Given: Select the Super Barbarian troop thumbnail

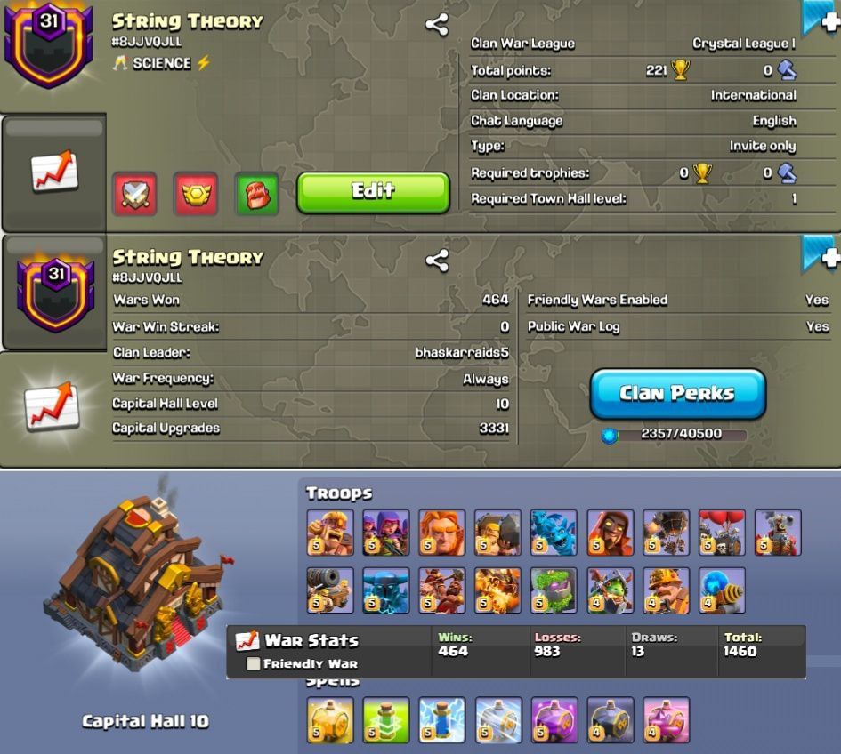Looking at the screenshot, I should coord(330,533).
